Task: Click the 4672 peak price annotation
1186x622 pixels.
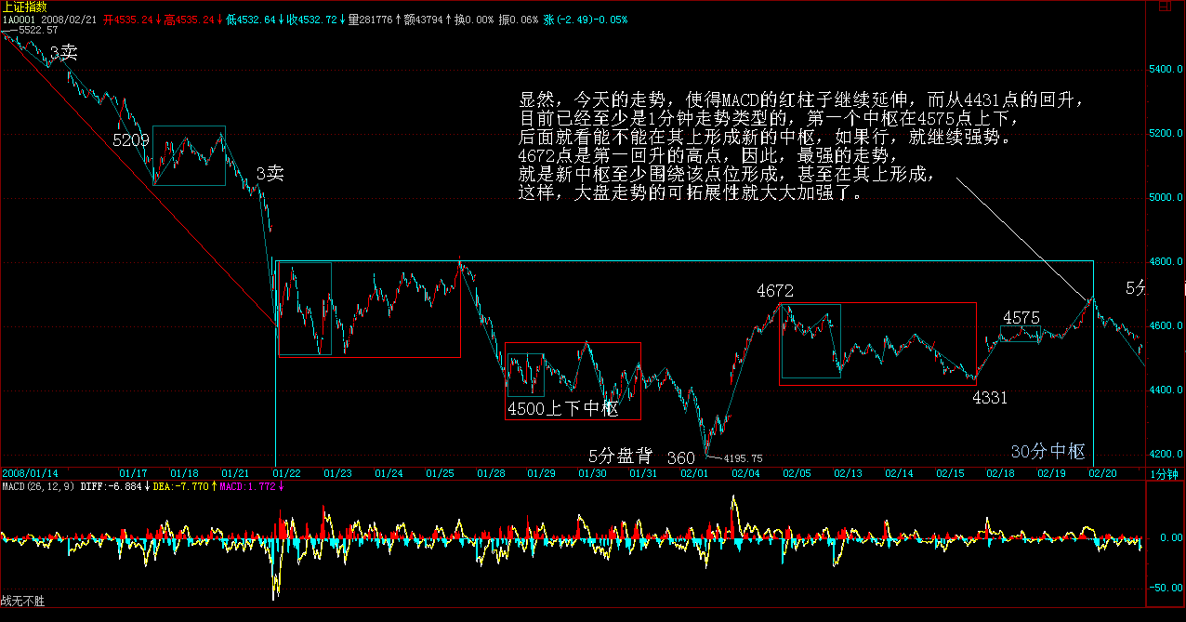Action: tap(774, 291)
